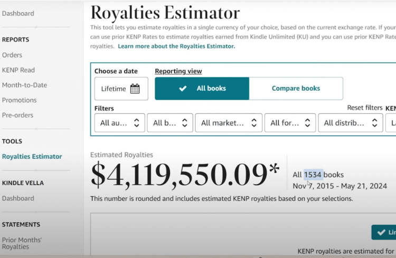View the Pre-orders report

tap(17, 115)
